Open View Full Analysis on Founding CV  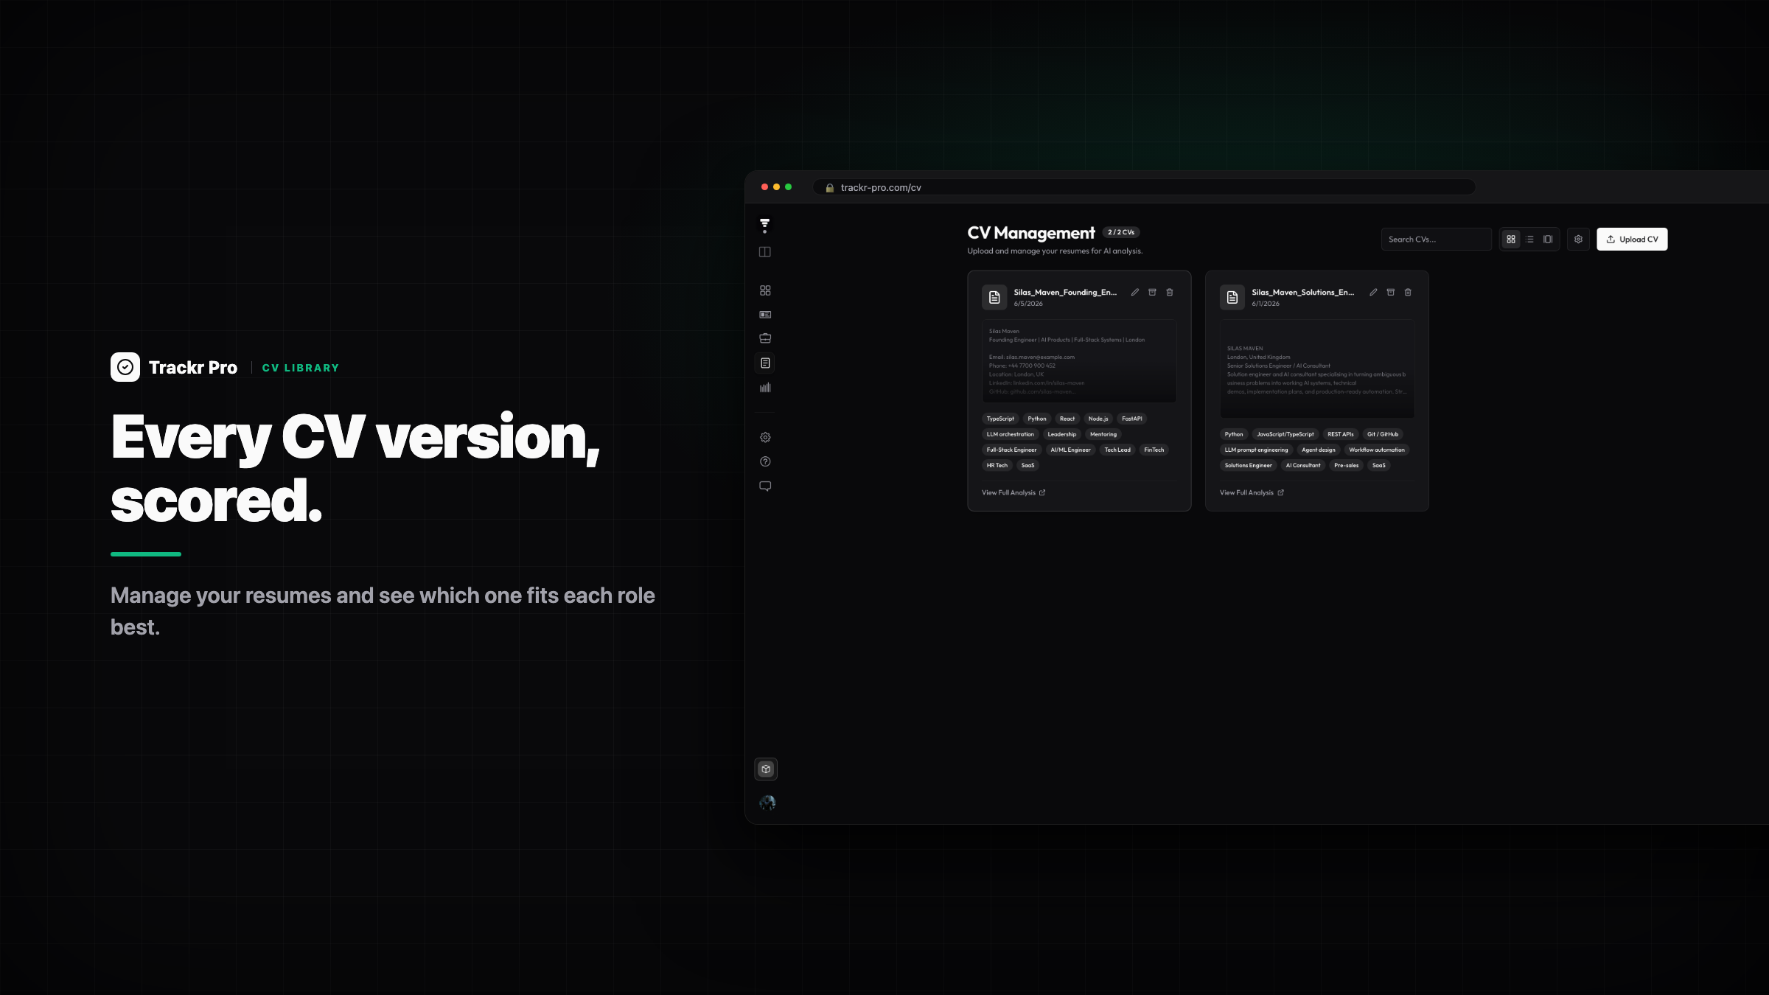coord(1013,492)
